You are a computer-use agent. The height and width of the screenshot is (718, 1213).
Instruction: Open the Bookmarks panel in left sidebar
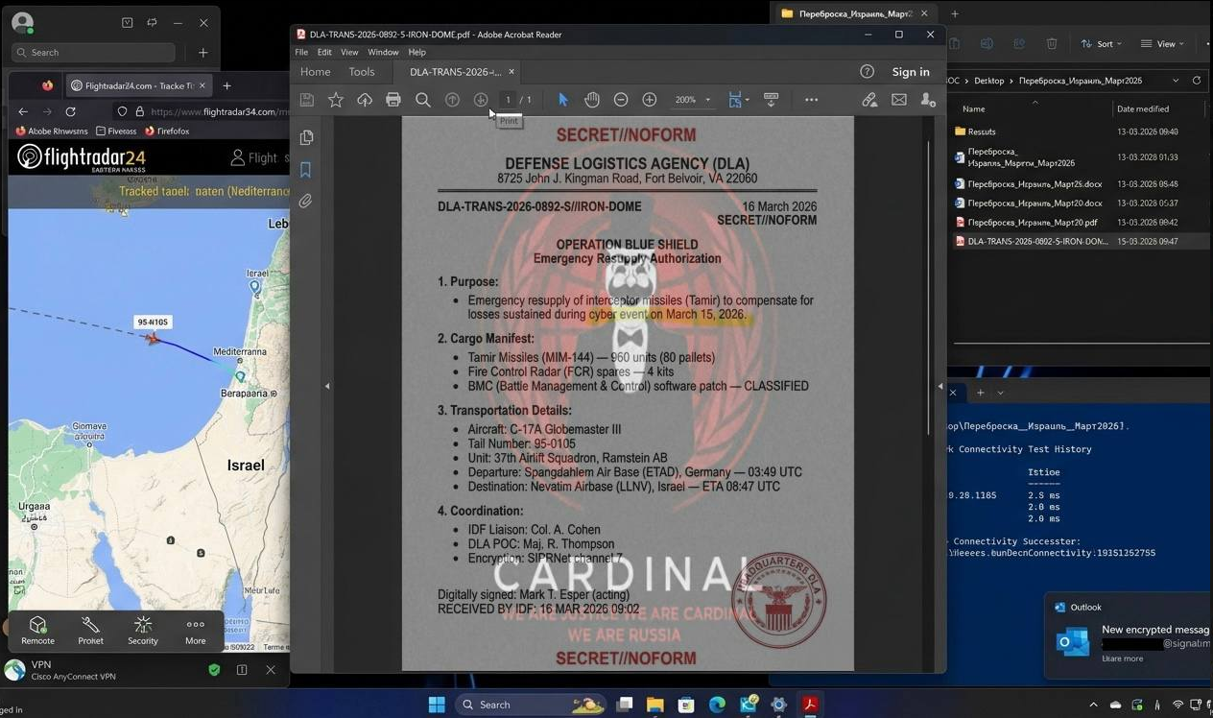coord(306,170)
